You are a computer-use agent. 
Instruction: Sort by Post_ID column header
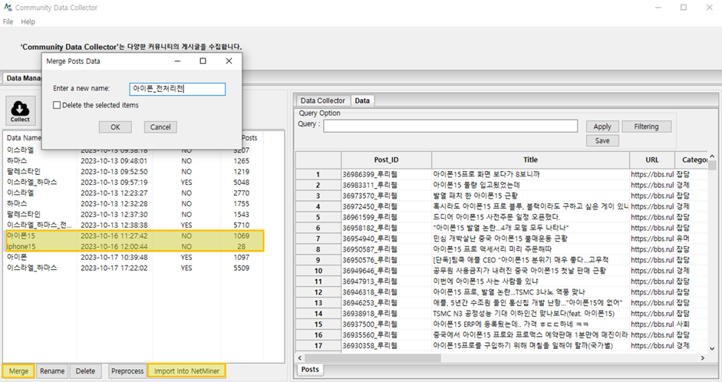(387, 160)
